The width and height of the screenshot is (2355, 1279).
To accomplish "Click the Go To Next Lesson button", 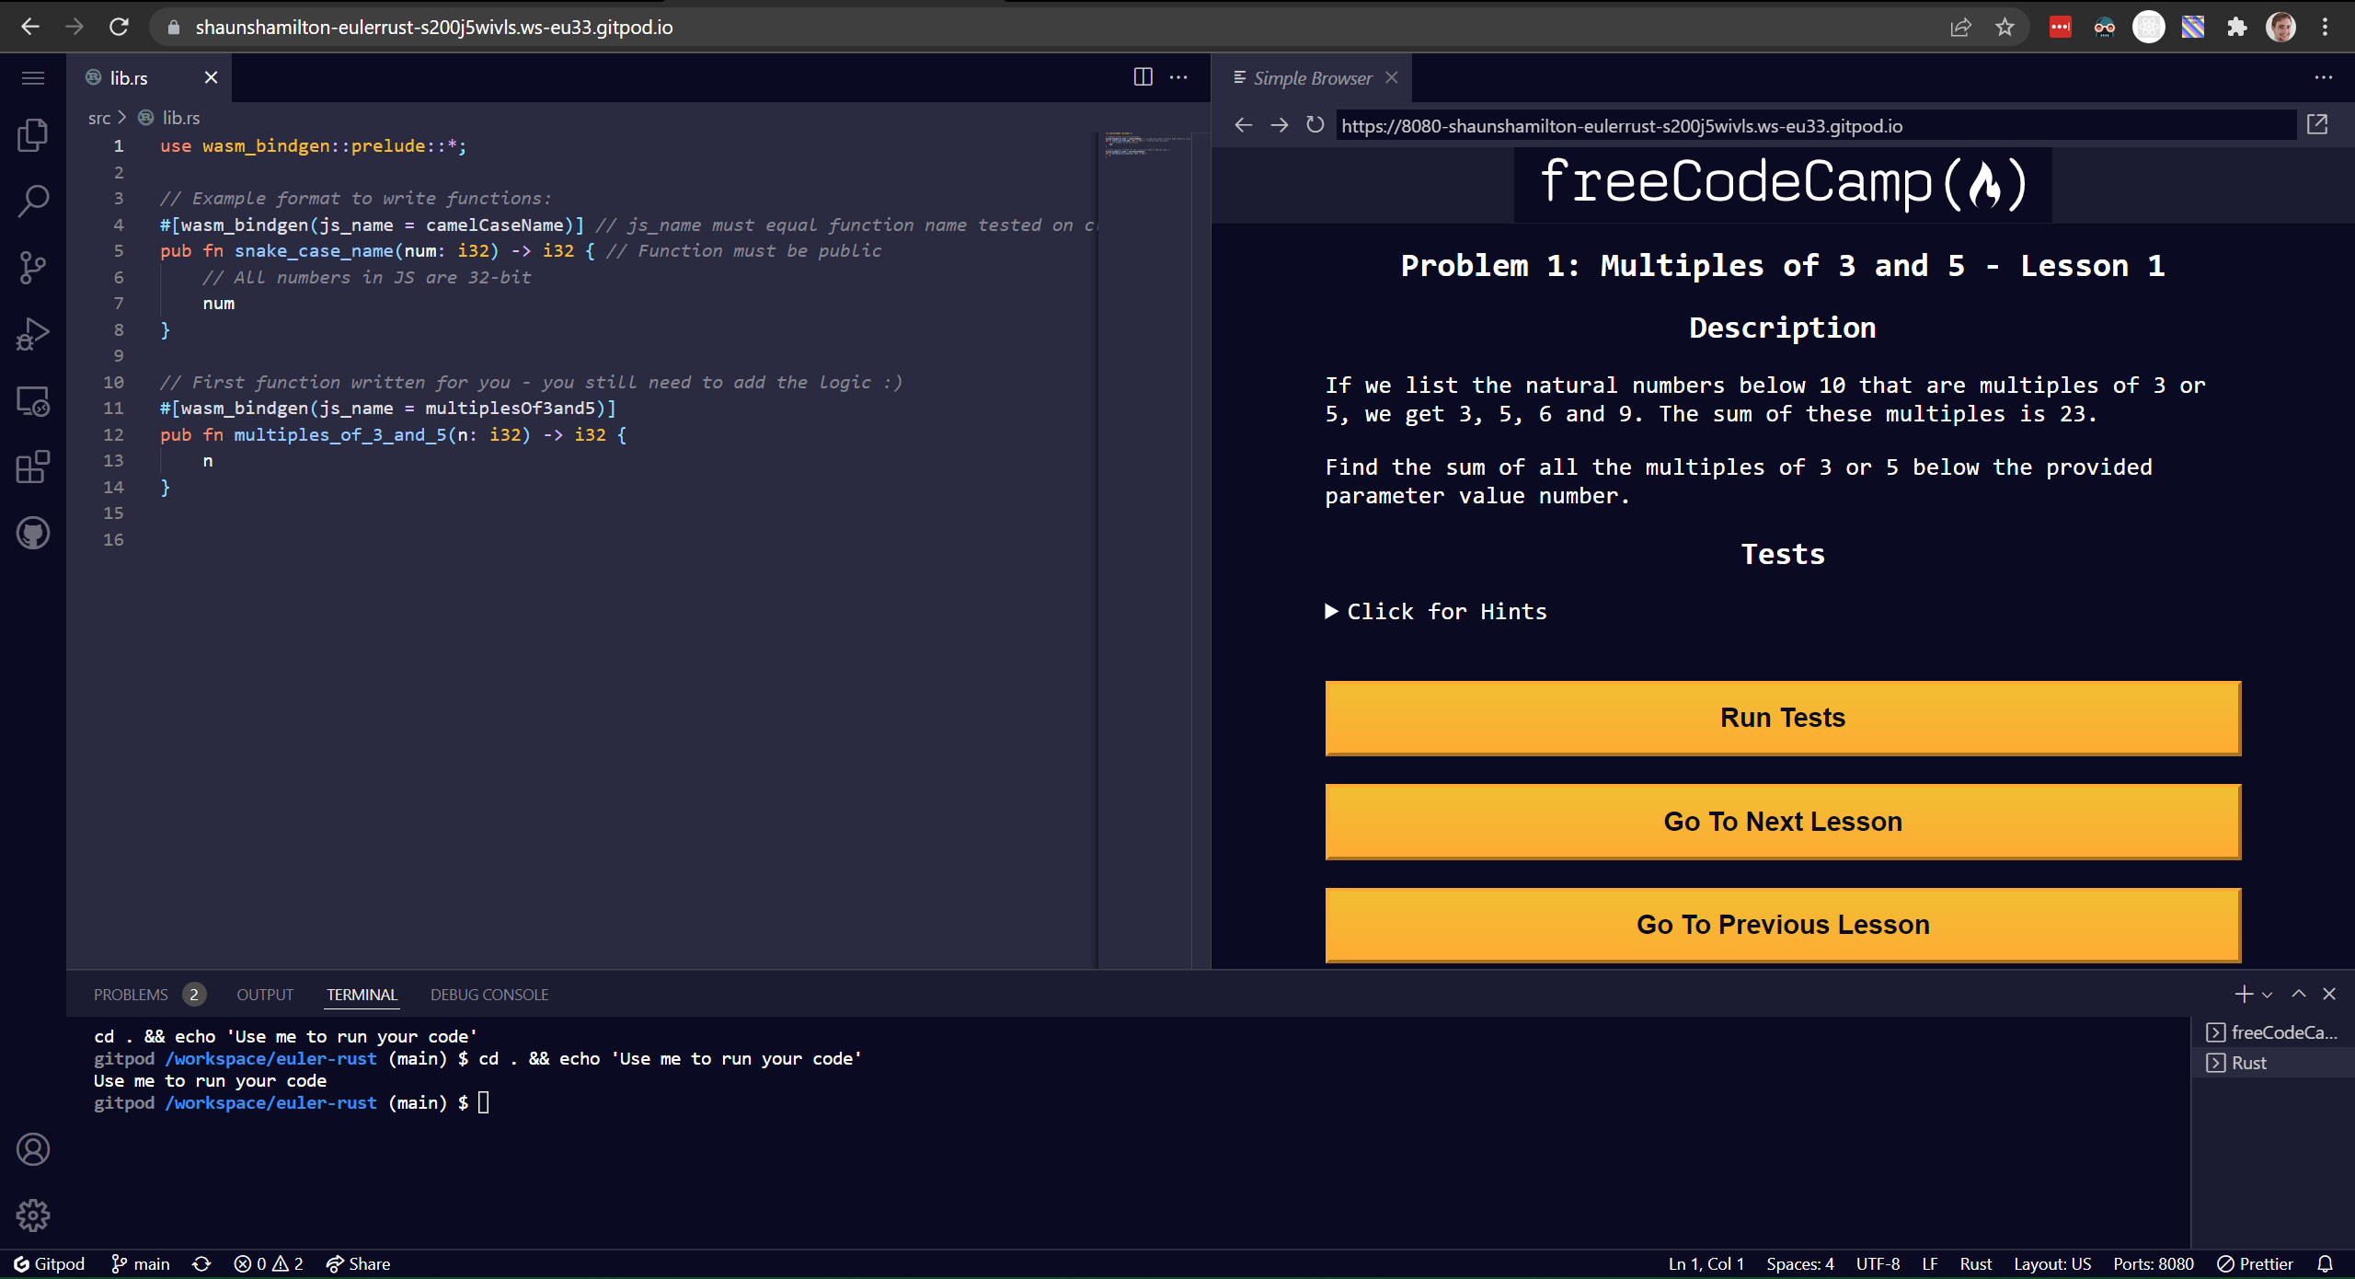I will click(x=1782, y=822).
